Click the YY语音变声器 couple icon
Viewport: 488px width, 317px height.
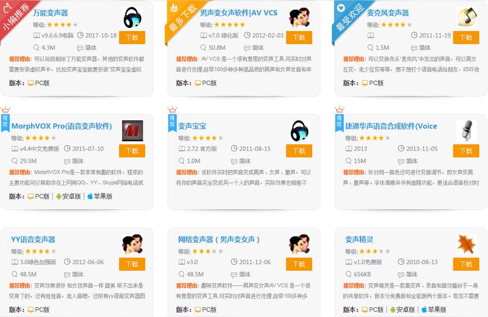(x=133, y=244)
